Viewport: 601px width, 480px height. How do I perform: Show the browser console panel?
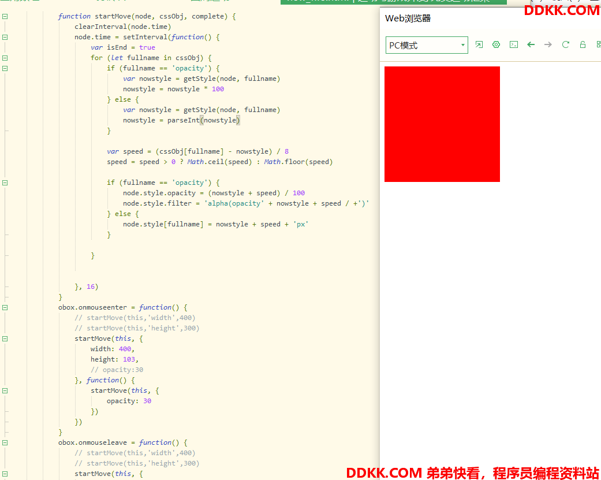point(514,44)
